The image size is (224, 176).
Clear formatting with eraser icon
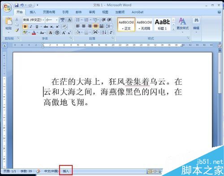[65, 27]
